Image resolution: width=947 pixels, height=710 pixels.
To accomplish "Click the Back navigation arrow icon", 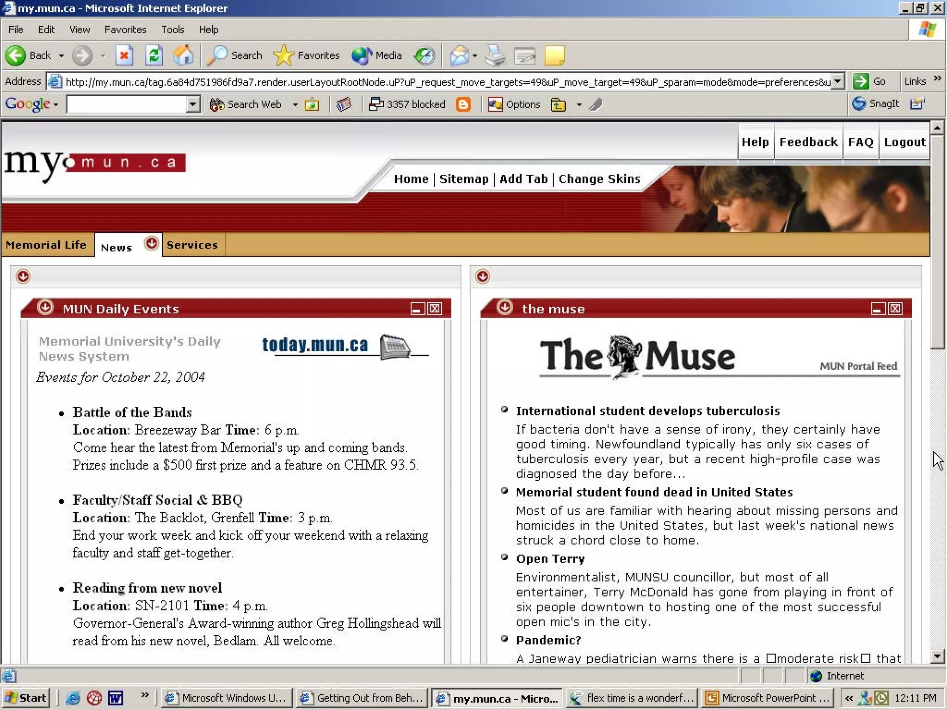I will tap(15, 55).
